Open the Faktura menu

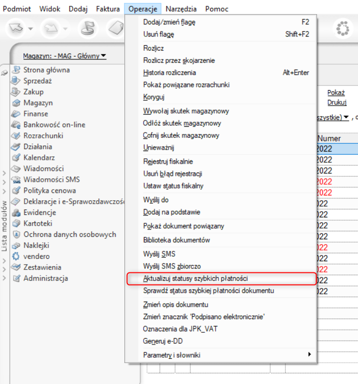[x=108, y=9]
